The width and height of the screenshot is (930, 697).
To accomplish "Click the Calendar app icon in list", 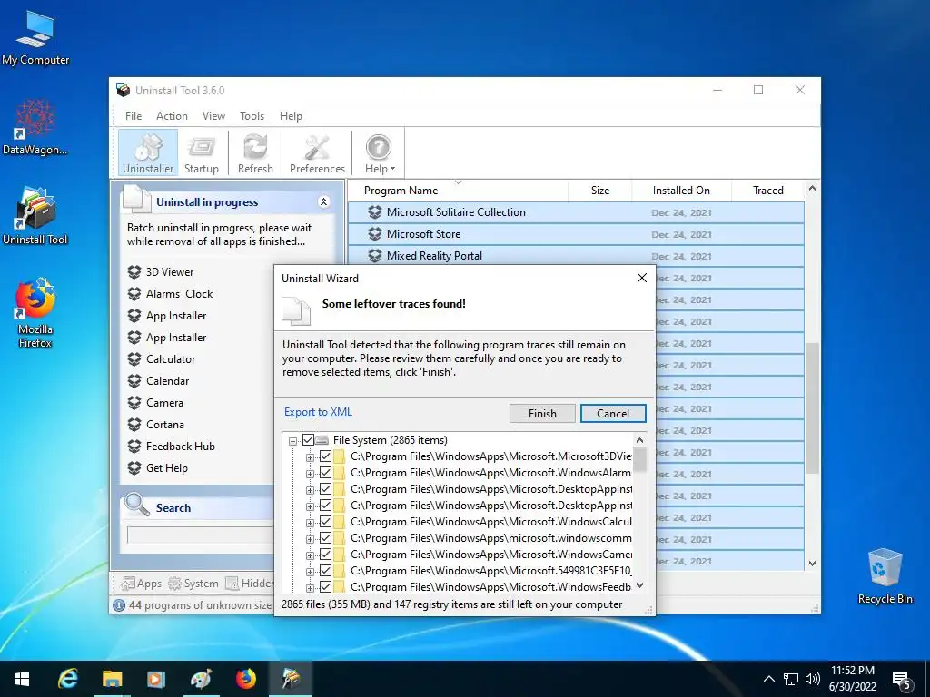I will [x=134, y=381].
